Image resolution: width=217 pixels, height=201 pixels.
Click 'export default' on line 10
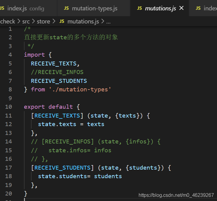tap(48, 107)
